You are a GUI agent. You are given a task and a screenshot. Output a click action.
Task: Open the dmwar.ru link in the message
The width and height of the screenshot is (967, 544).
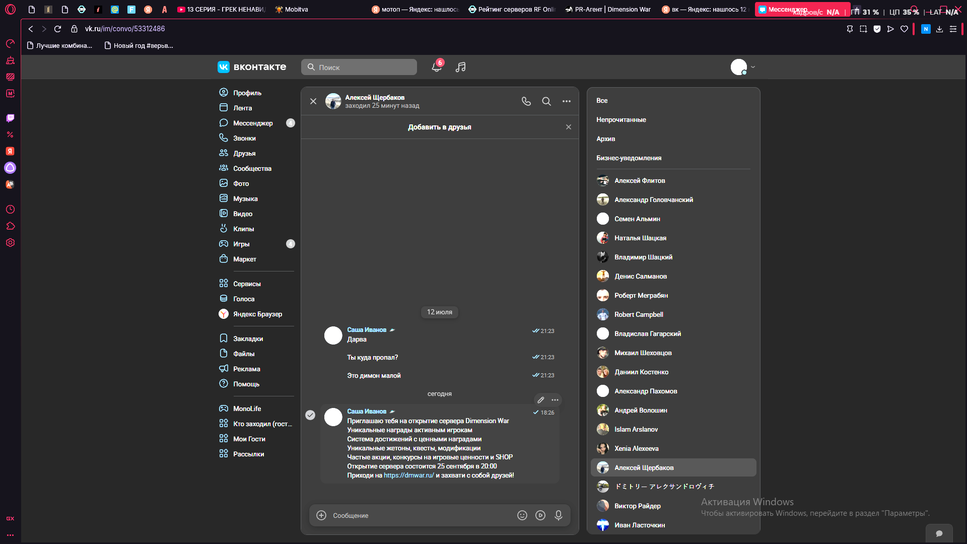point(409,475)
